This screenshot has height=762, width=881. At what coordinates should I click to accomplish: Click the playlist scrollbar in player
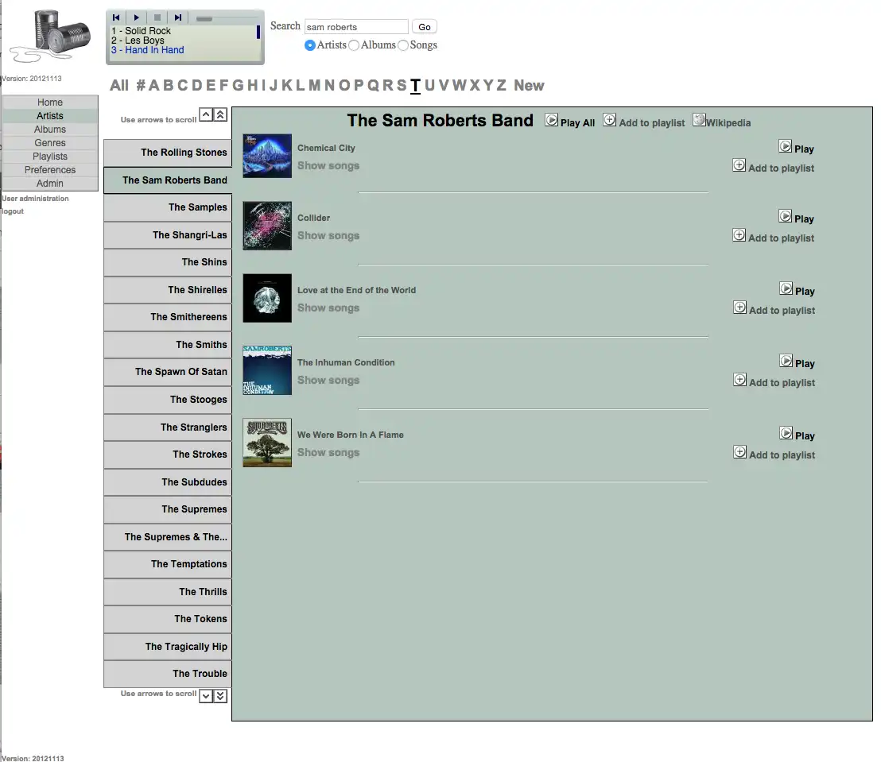click(258, 32)
